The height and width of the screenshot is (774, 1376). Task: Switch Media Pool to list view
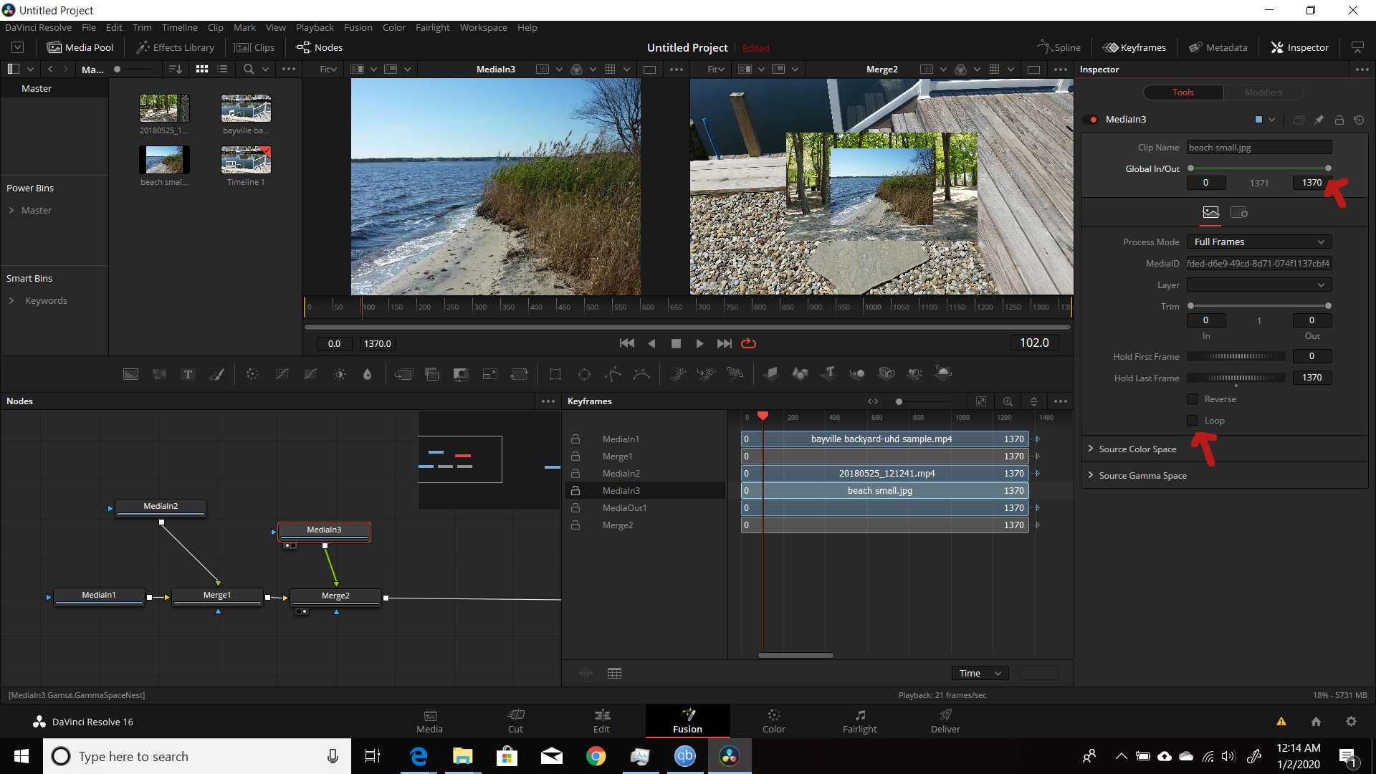tap(222, 69)
